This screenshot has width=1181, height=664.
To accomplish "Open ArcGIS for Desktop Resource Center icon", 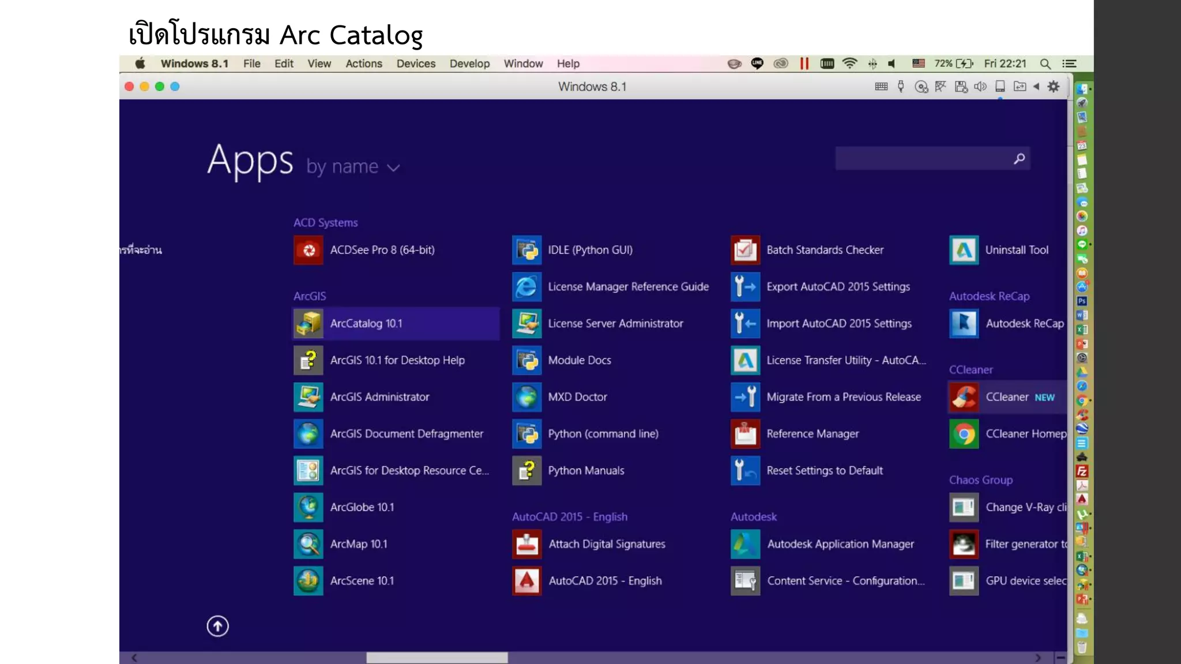I will click(x=309, y=471).
